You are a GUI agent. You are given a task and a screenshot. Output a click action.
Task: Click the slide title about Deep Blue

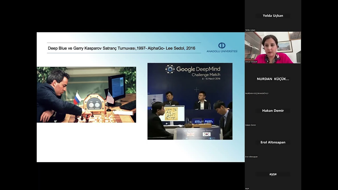point(121,48)
